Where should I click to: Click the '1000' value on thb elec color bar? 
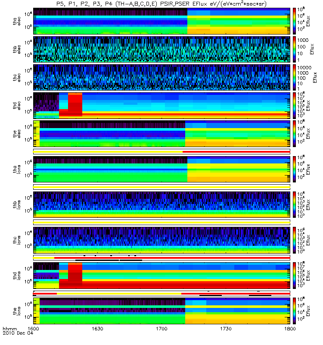tap(303, 40)
